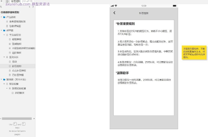Click the *补签重要规则 heading
This screenshot has height=137, width=208.
125,24
